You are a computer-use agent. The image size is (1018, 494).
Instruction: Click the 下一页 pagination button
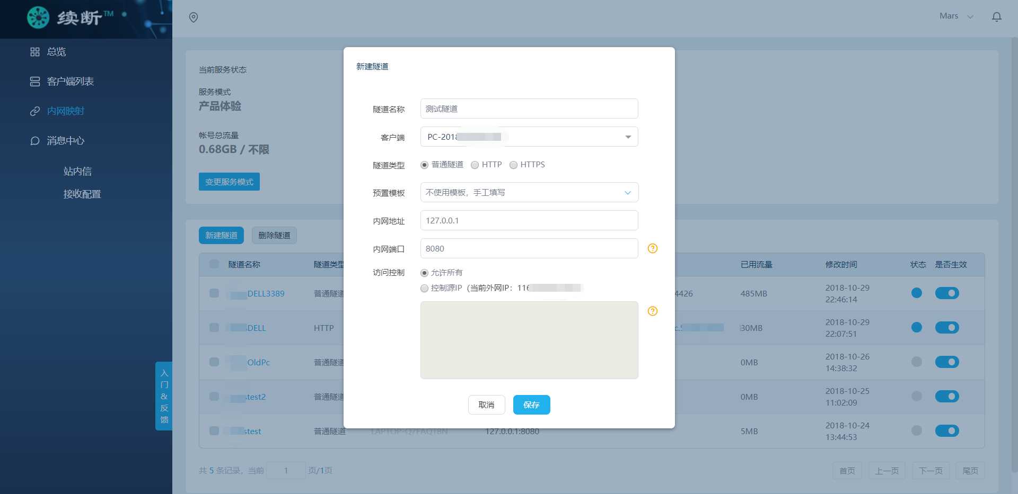click(x=931, y=471)
